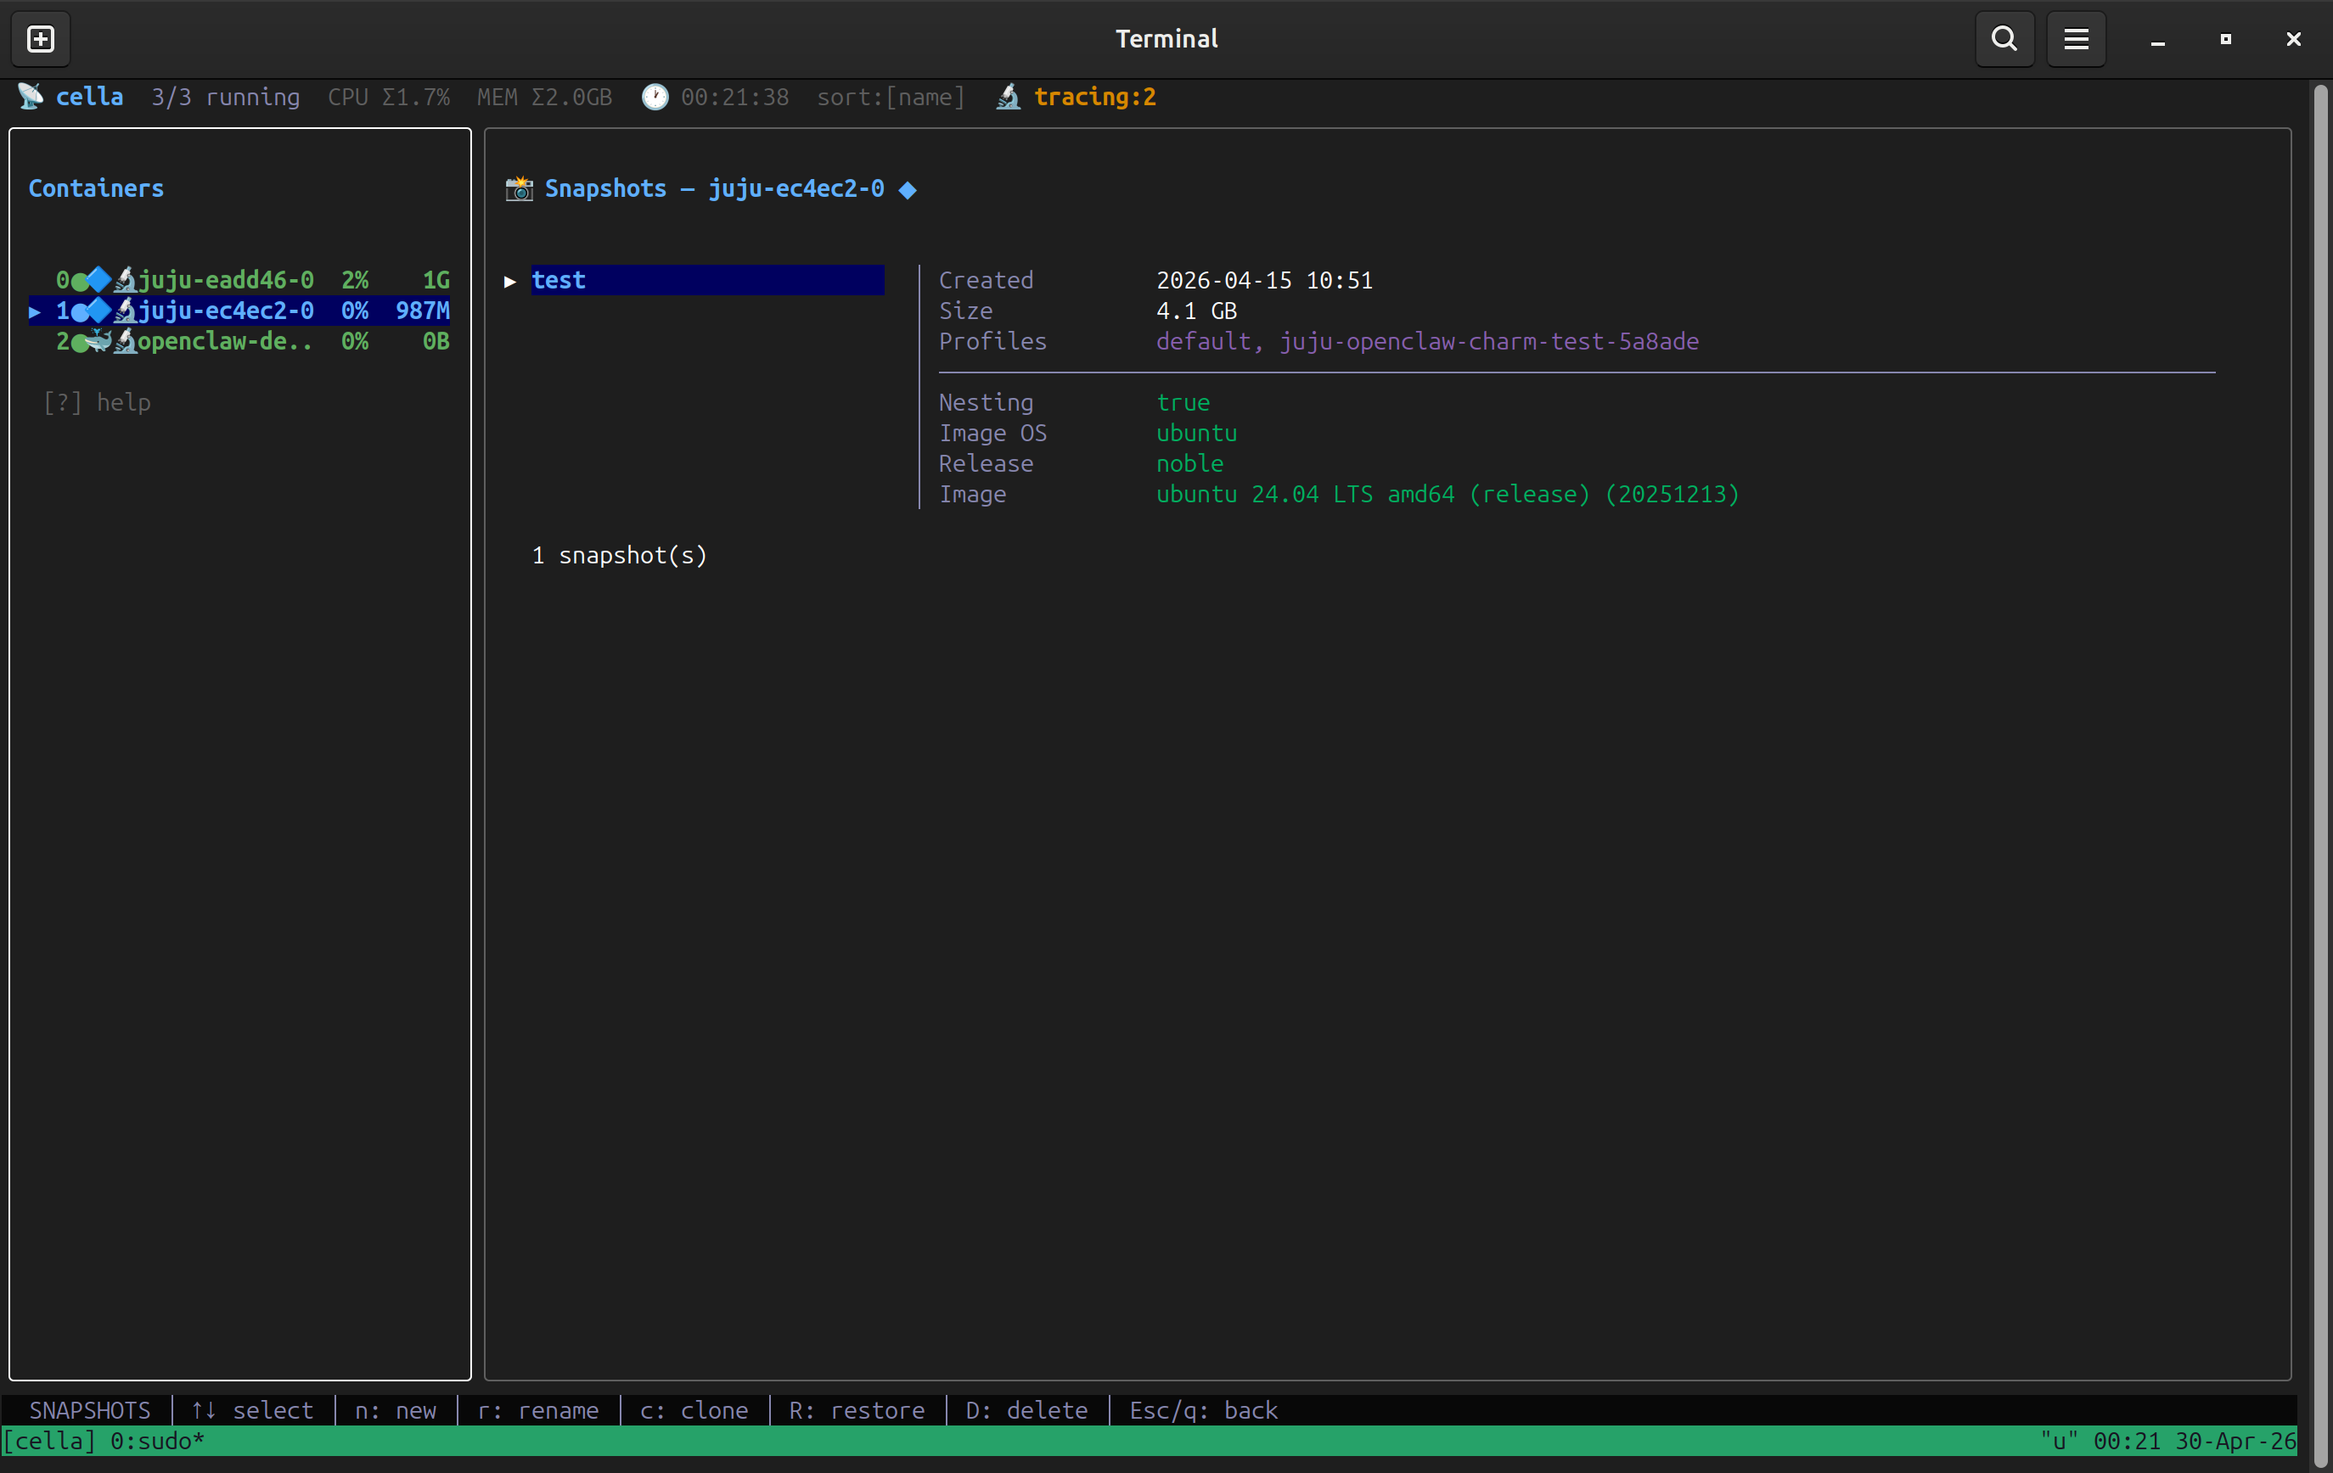Click status dot of juju-ec4ec2-0 row
The image size is (2333, 1473).
click(78, 312)
